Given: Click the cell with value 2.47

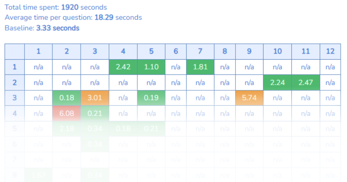Looking at the screenshot, I should (306, 82).
